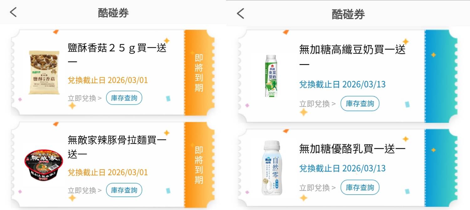Open the 鹽酥香菇 product image
This screenshot has width=470, height=210.
pyautogui.click(x=44, y=72)
